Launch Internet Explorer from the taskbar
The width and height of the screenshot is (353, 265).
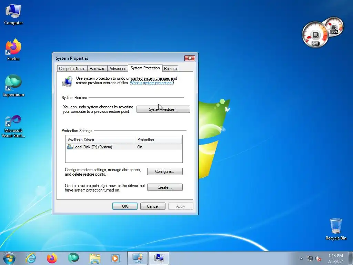[x=31, y=258]
